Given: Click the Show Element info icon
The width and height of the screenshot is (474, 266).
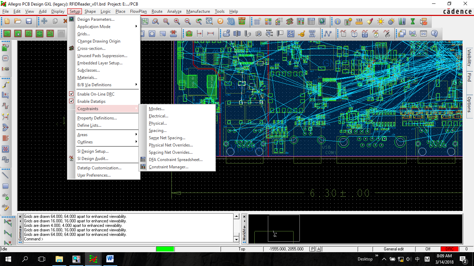Looking at the screenshot, I should coord(338,21).
